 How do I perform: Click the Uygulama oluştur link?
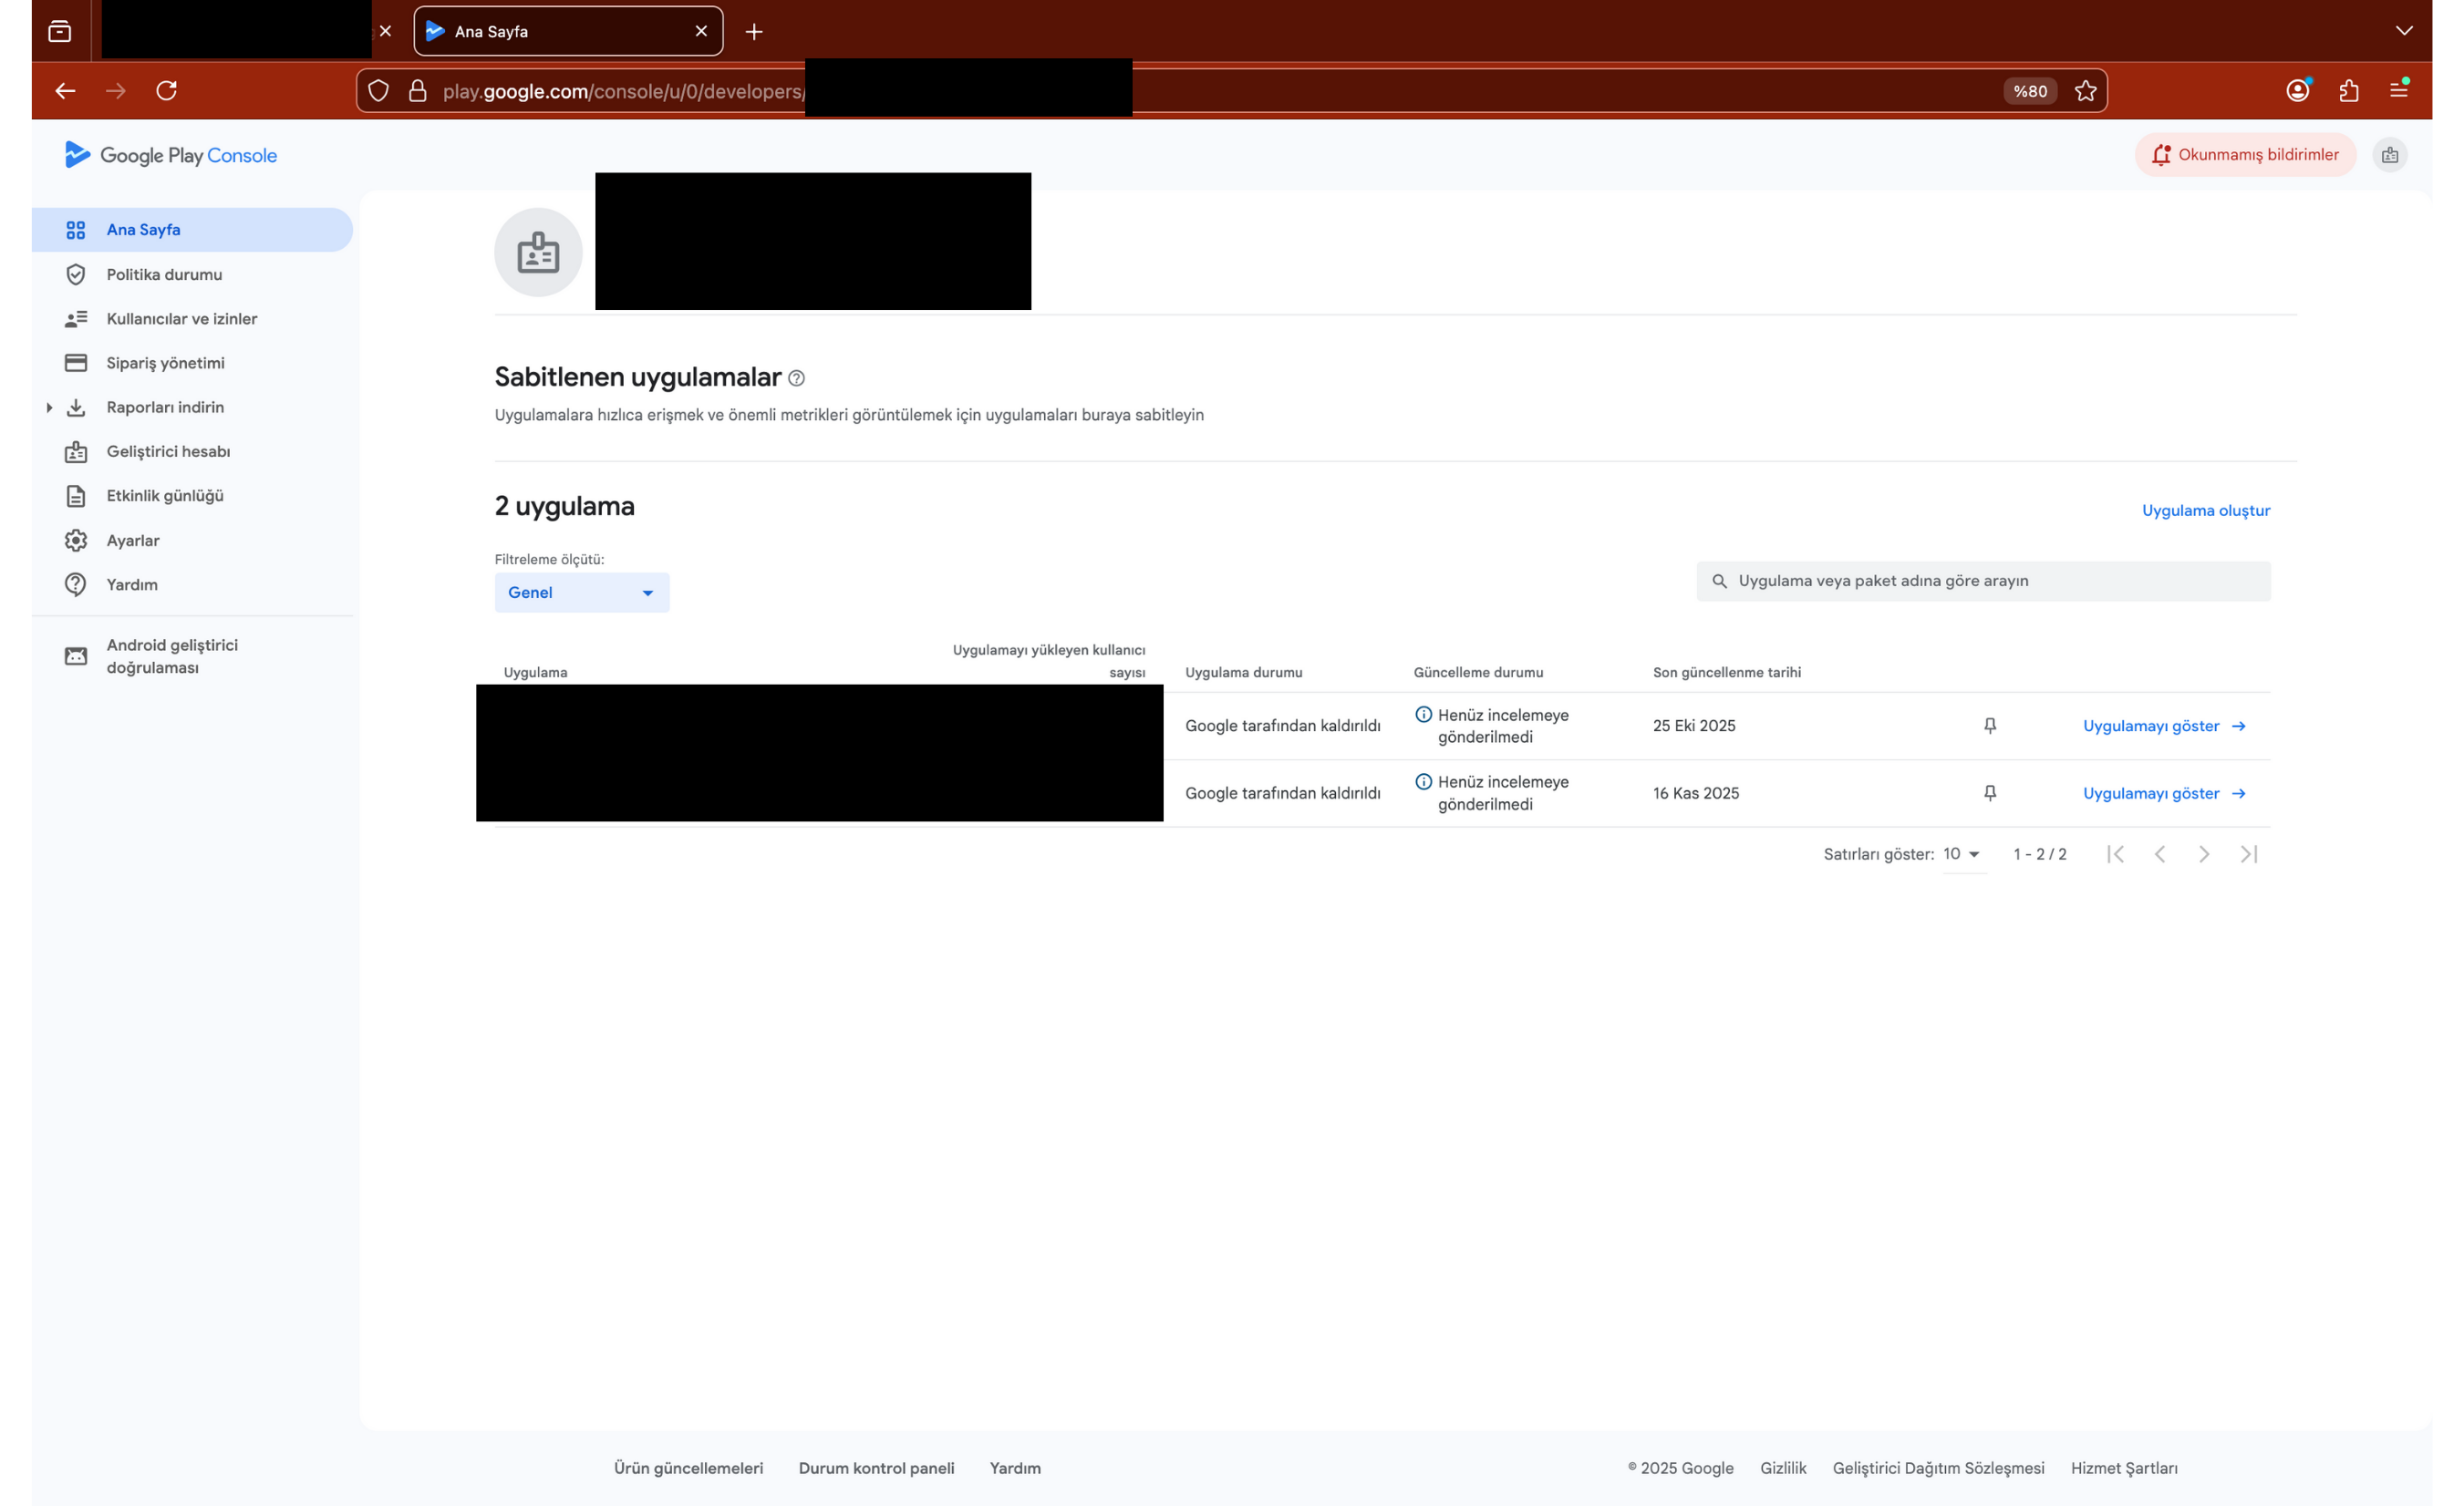pos(2206,511)
